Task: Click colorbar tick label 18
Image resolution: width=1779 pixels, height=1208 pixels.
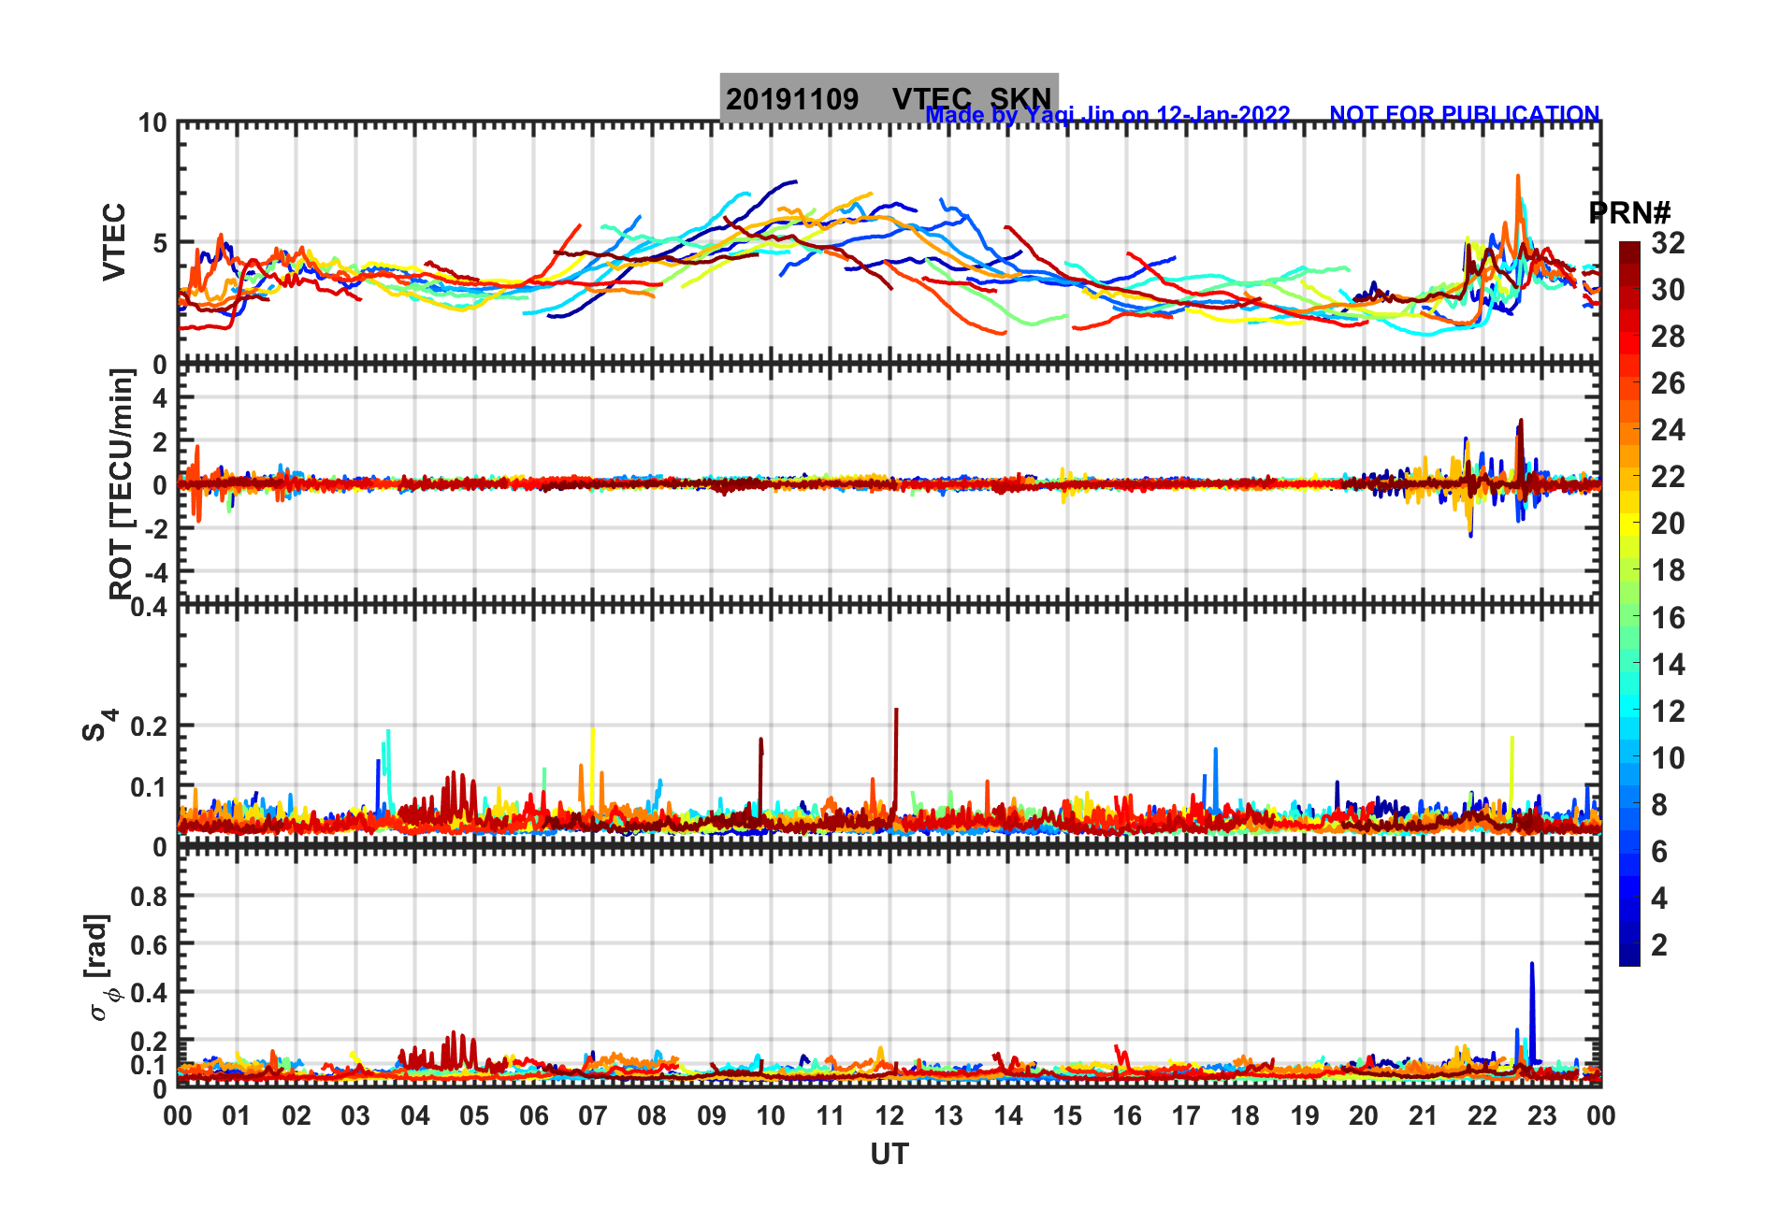Action: [x=1668, y=570]
